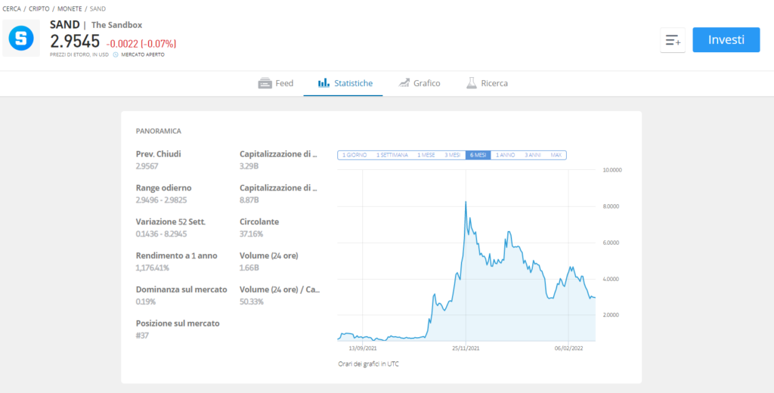Select the 3 MESI chart range
Image resolution: width=774 pixels, height=393 pixels.
point(452,155)
